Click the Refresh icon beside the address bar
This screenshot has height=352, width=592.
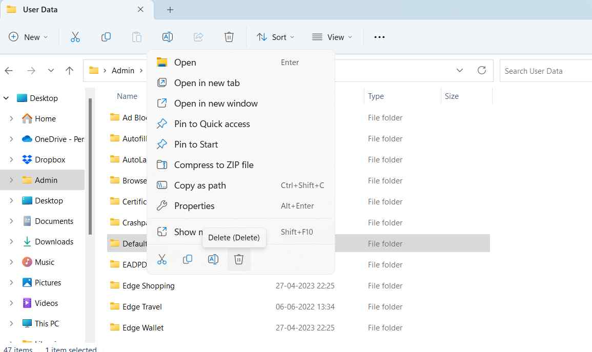click(481, 71)
